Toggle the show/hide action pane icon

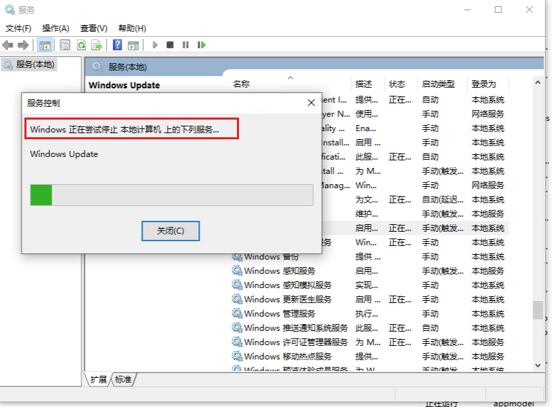click(133, 45)
